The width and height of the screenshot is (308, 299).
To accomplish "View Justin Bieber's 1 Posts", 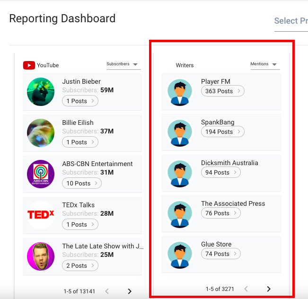I will tap(80, 101).
